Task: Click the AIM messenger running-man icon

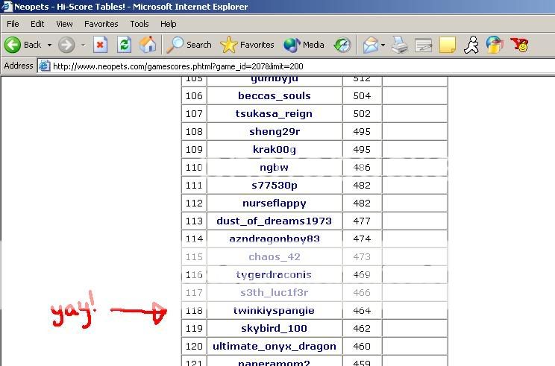Action: click(471, 45)
